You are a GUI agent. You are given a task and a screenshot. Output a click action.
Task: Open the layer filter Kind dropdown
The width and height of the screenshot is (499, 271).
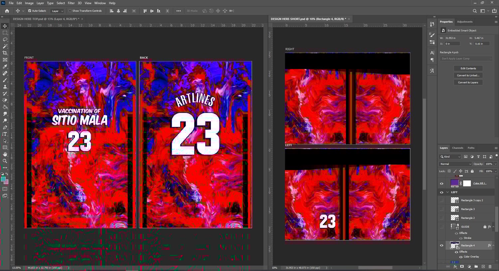click(450, 157)
